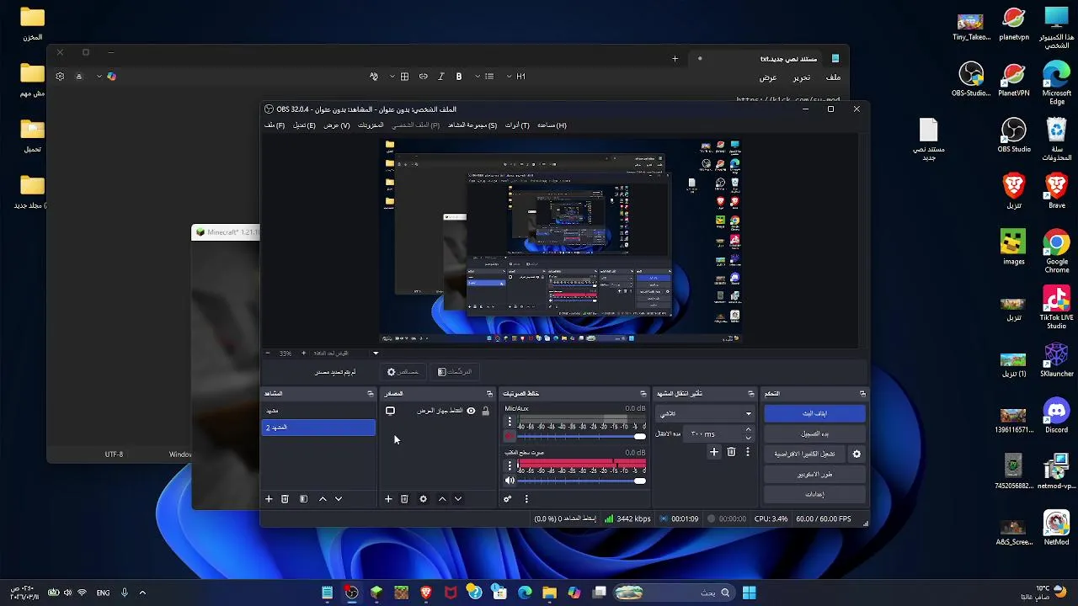The image size is (1078, 606).
Task: Toggle lock on display capture source
Action: (485, 411)
